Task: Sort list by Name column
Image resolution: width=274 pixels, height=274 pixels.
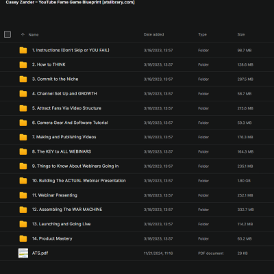Action: [34, 35]
